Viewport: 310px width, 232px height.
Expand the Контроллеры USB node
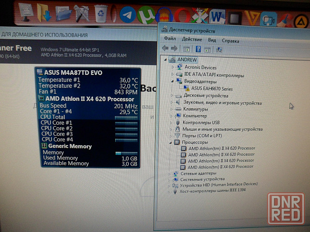[x=171, y=122]
